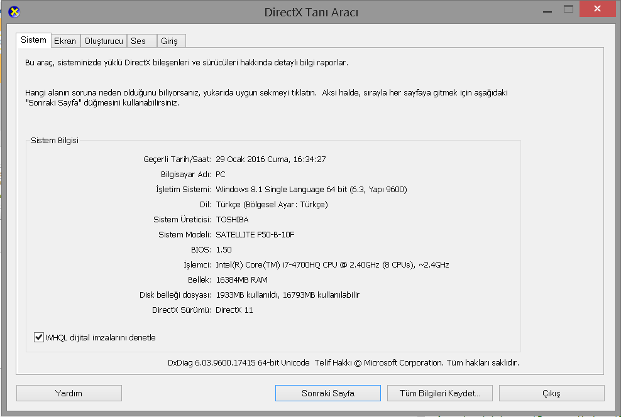
Task: Switch to the Ekran tab
Action: coord(65,41)
